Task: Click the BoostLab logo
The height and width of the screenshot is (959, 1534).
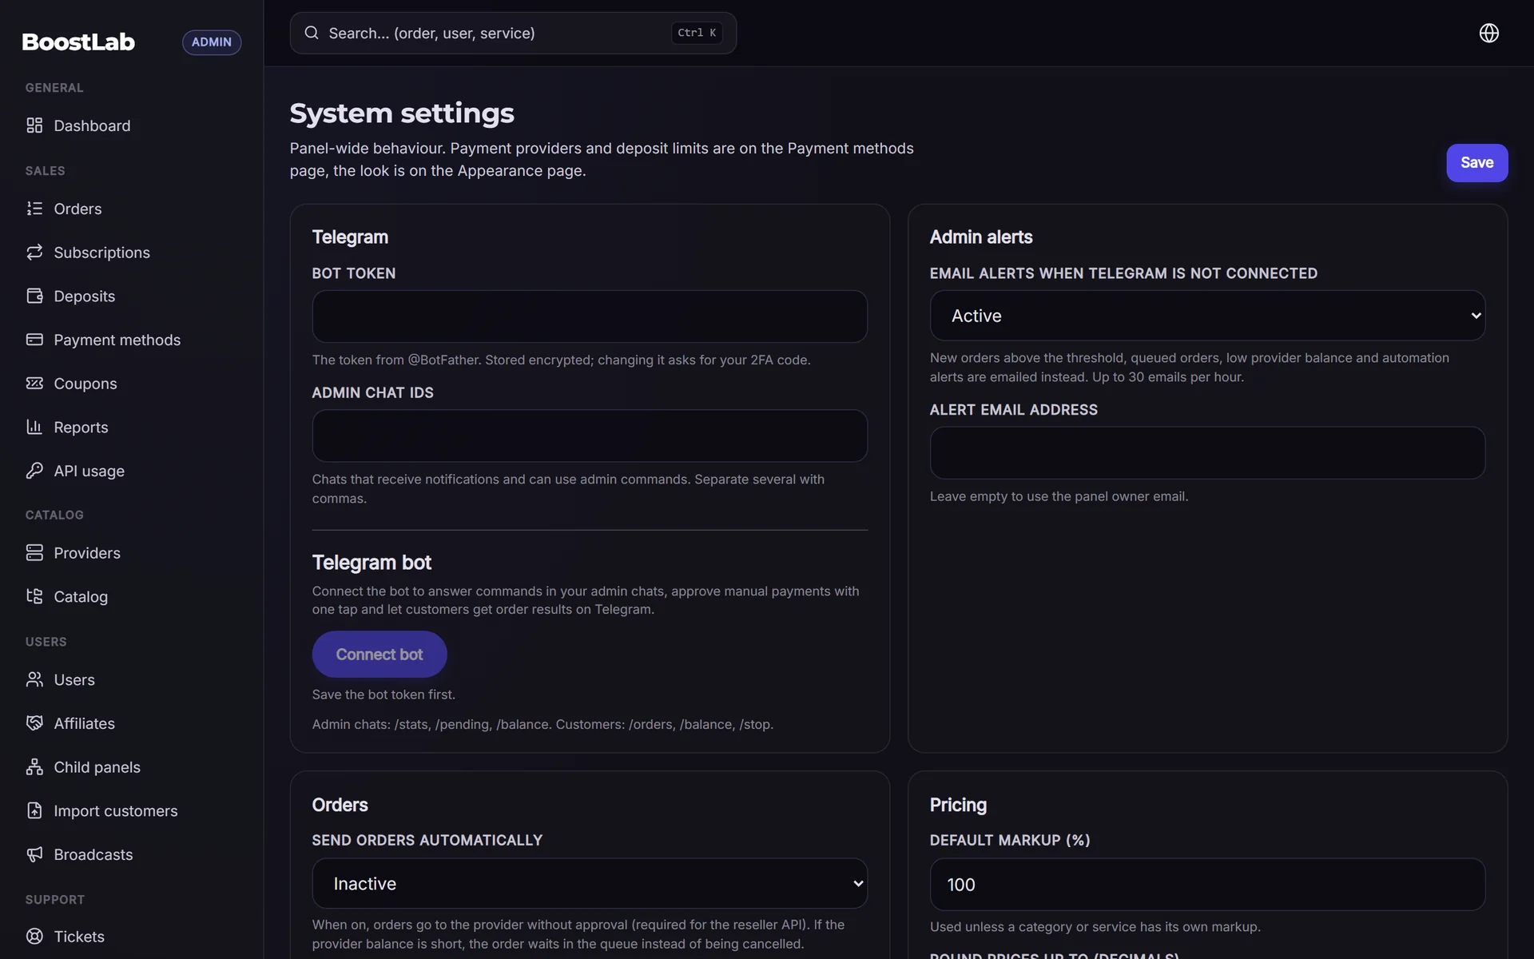Action: click(78, 42)
